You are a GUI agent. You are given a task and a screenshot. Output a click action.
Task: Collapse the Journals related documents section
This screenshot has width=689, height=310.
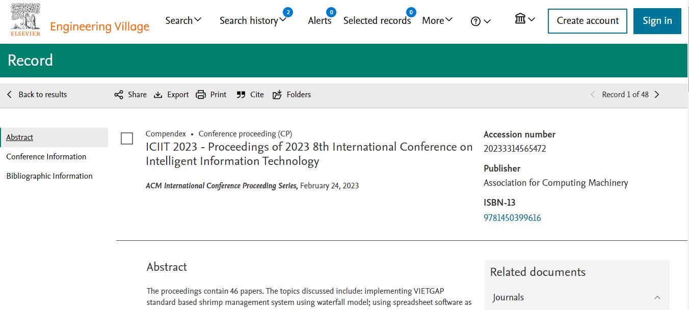tap(657, 298)
